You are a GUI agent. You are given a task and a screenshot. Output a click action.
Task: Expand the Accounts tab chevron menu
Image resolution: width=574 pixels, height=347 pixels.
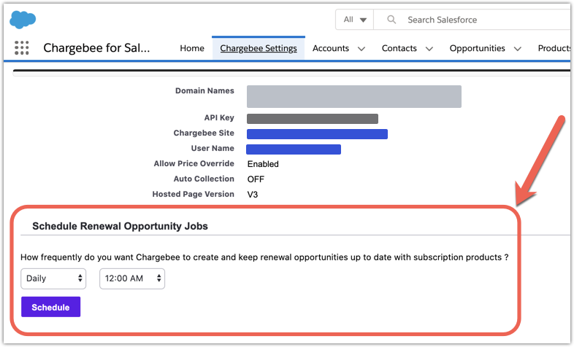361,49
